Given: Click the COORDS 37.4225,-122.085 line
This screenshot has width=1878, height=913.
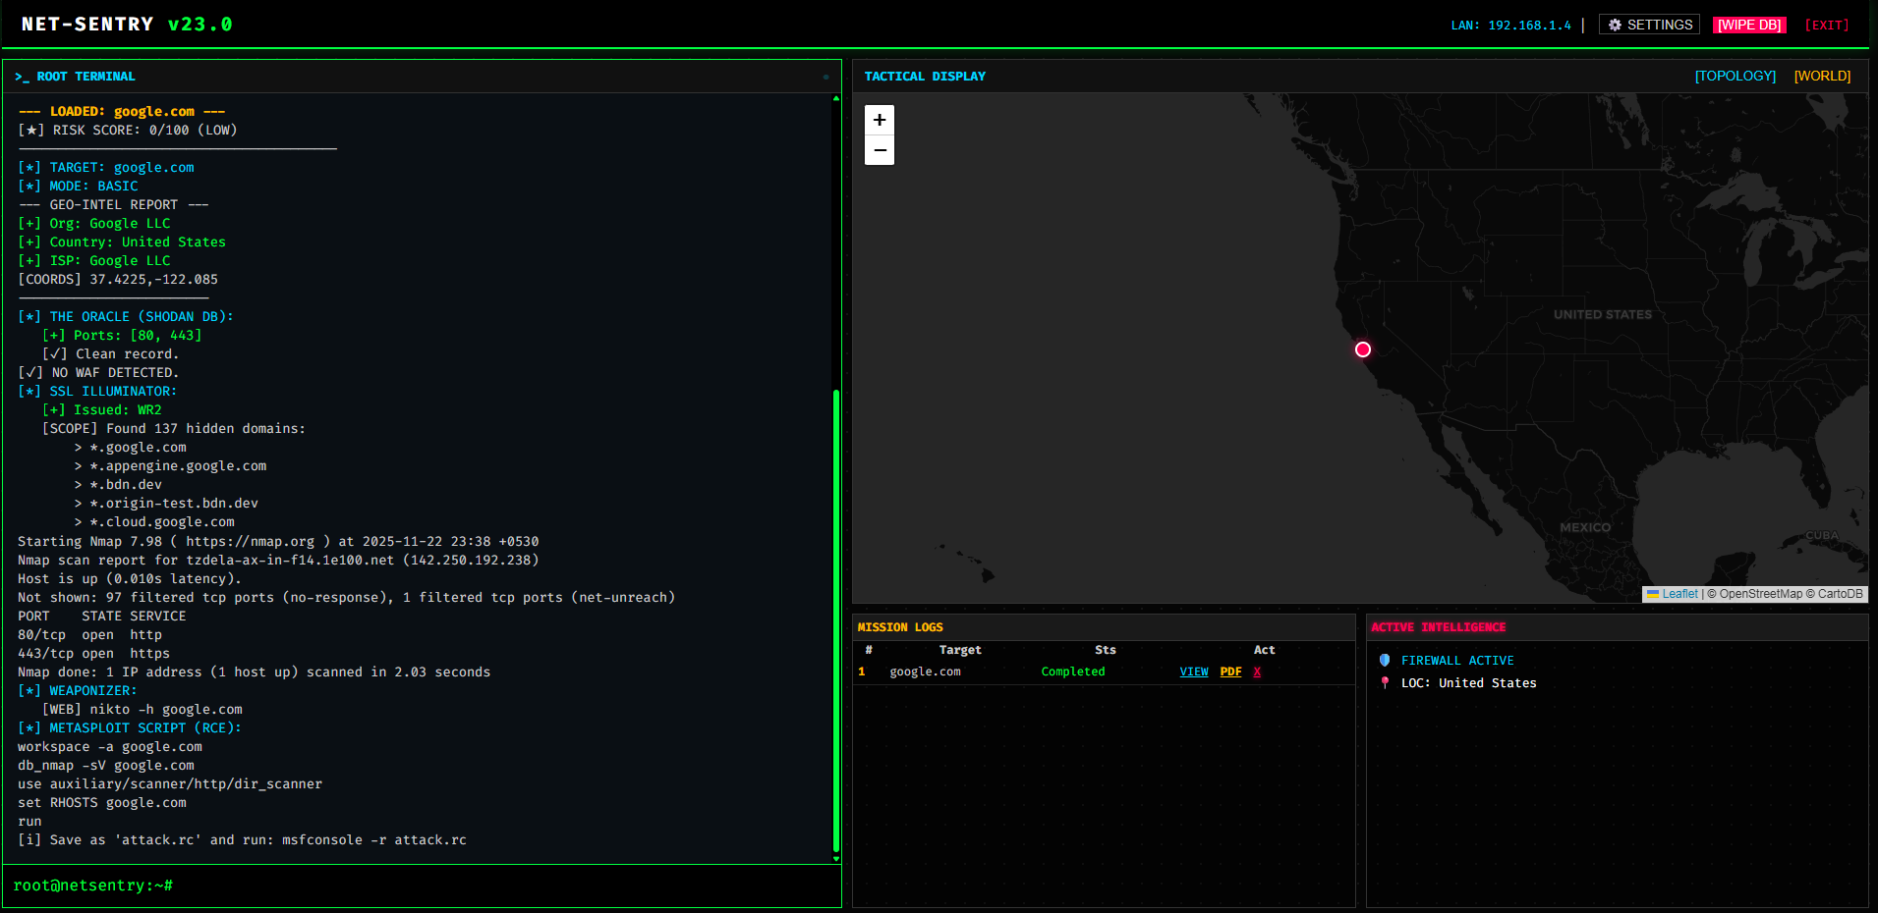Looking at the screenshot, I should pos(118,280).
